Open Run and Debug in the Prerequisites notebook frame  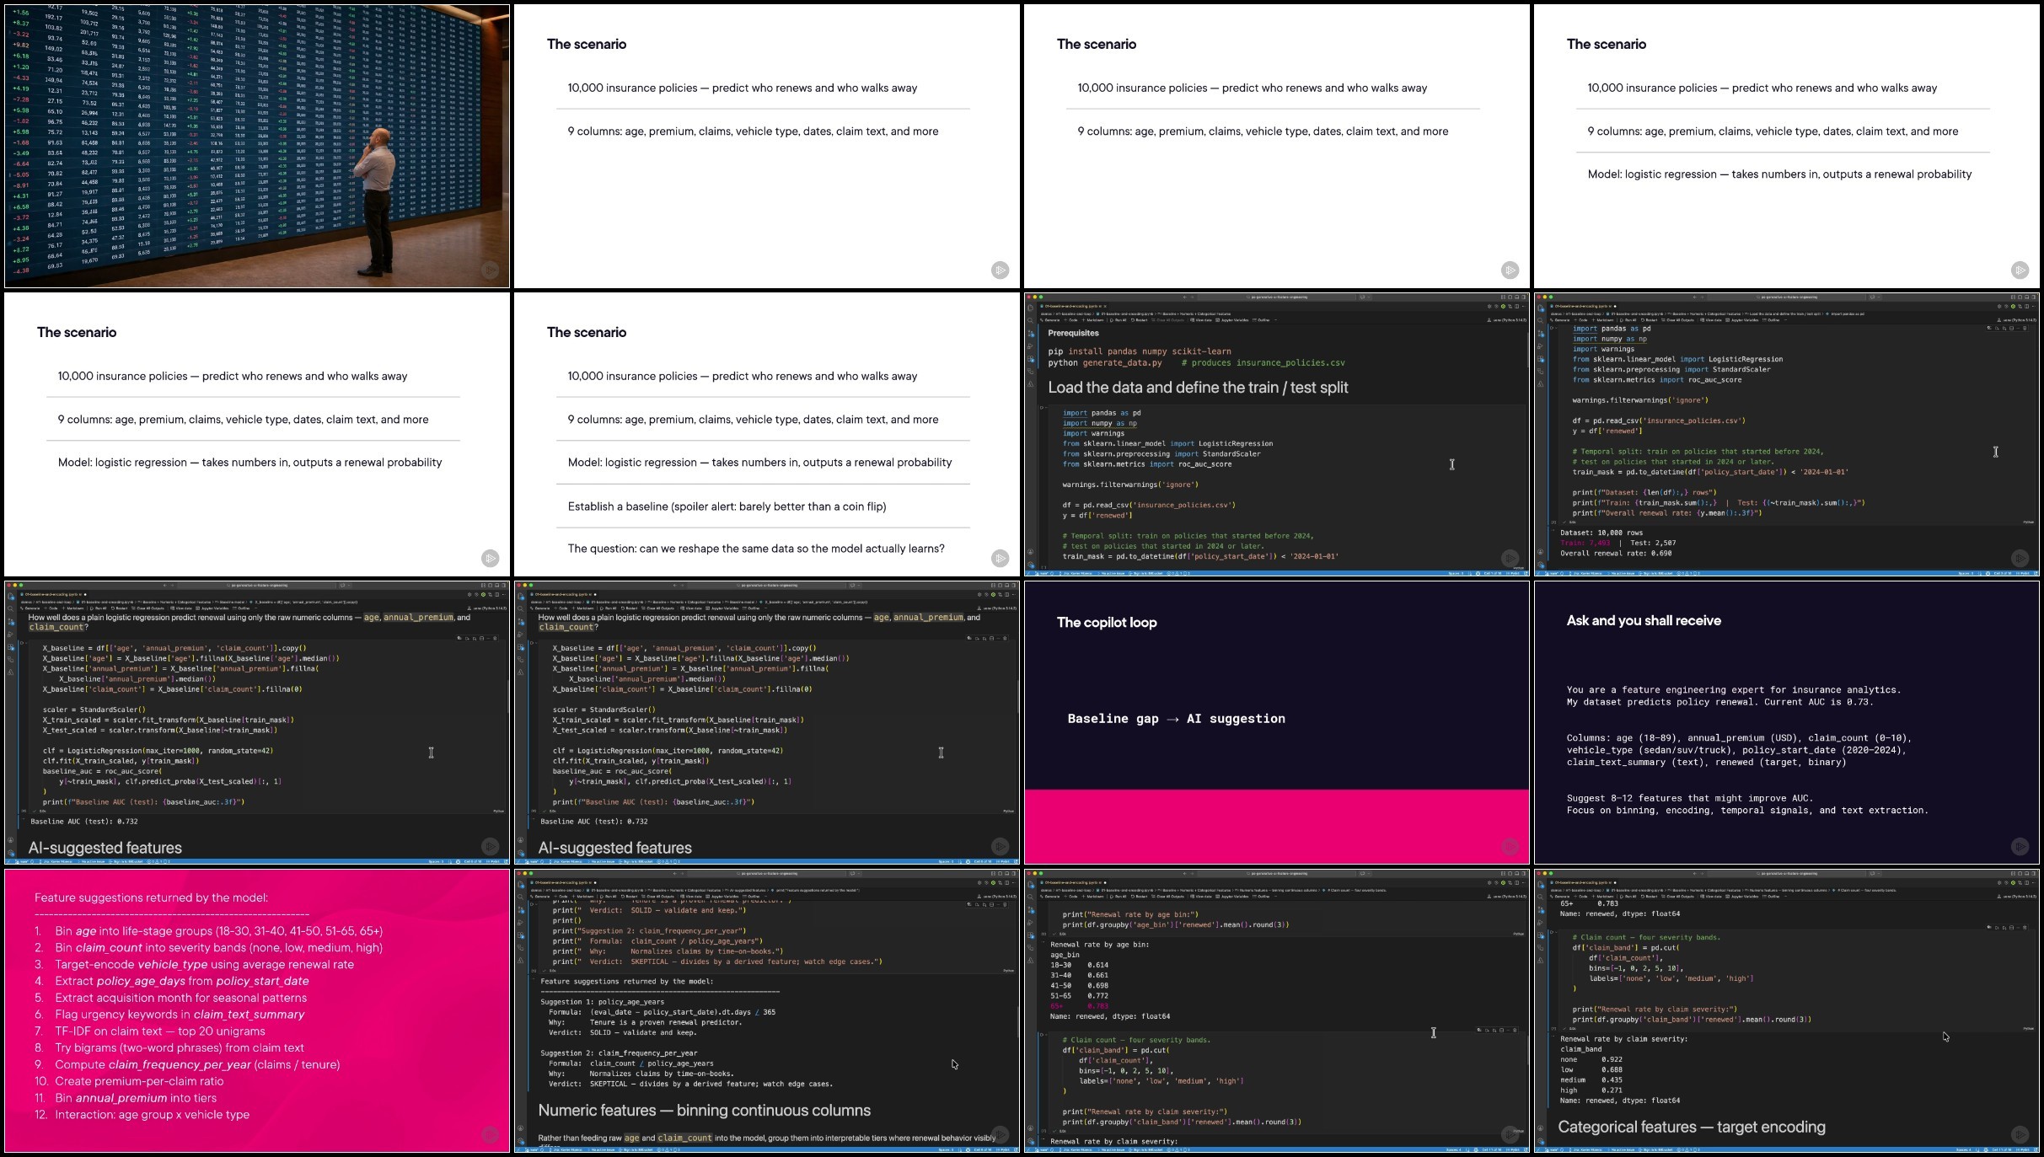pos(1030,346)
